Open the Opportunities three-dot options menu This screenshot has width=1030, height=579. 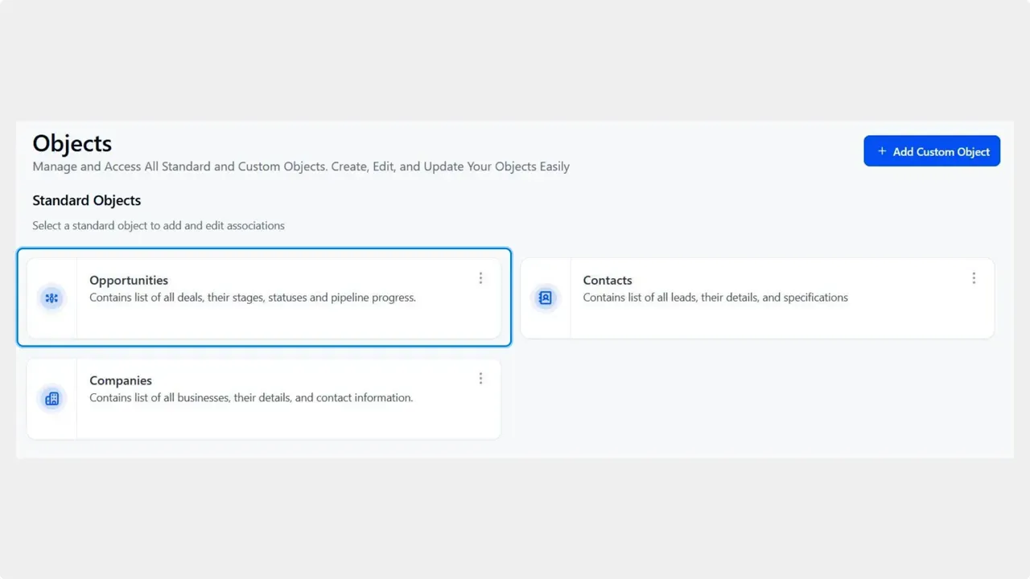pos(480,277)
